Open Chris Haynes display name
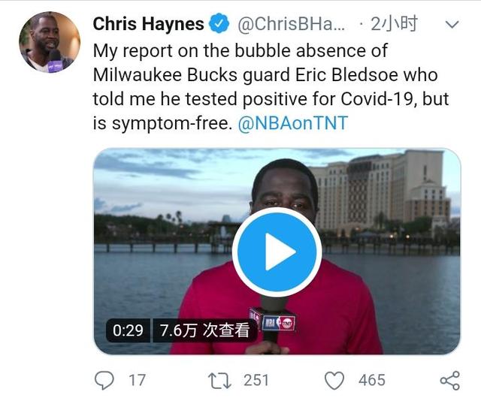Image resolution: width=481 pixels, height=401 pixels. point(149,24)
